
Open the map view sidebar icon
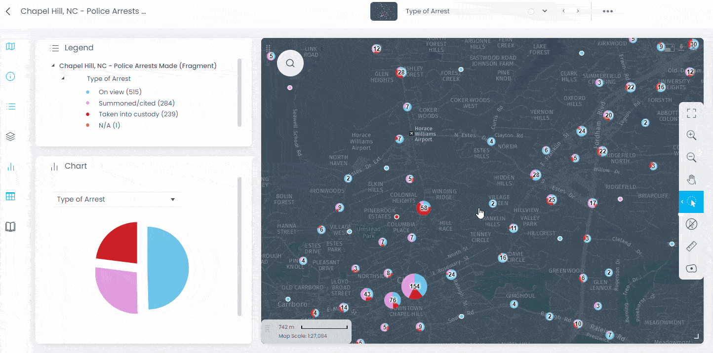pos(10,46)
